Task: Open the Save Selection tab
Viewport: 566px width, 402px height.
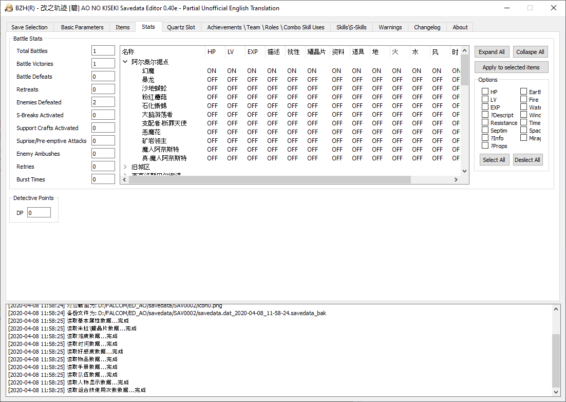Action: point(30,27)
